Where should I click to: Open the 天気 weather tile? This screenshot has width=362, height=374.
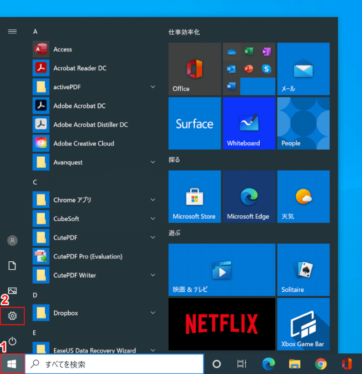point(304,196)
